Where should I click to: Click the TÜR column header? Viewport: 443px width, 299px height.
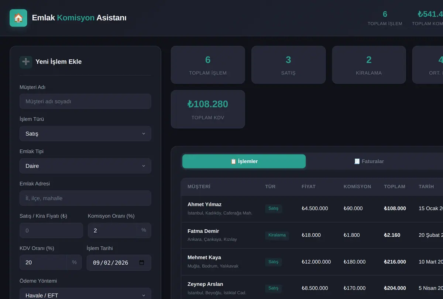tap(270, 187)
